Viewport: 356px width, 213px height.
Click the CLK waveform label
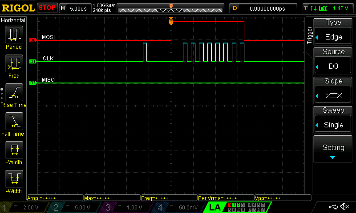coord(48,59)
